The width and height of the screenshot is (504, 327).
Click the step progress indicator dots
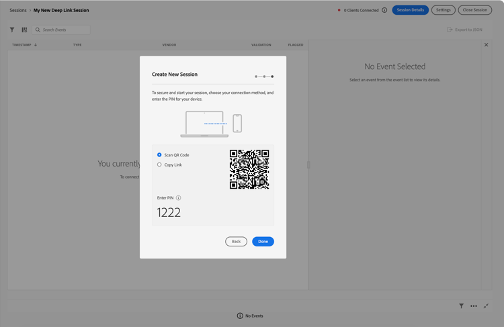[264, 77]
